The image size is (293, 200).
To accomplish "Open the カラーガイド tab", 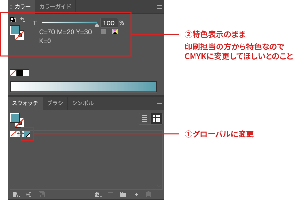I will pyautogui.click(x=55, y=7).
